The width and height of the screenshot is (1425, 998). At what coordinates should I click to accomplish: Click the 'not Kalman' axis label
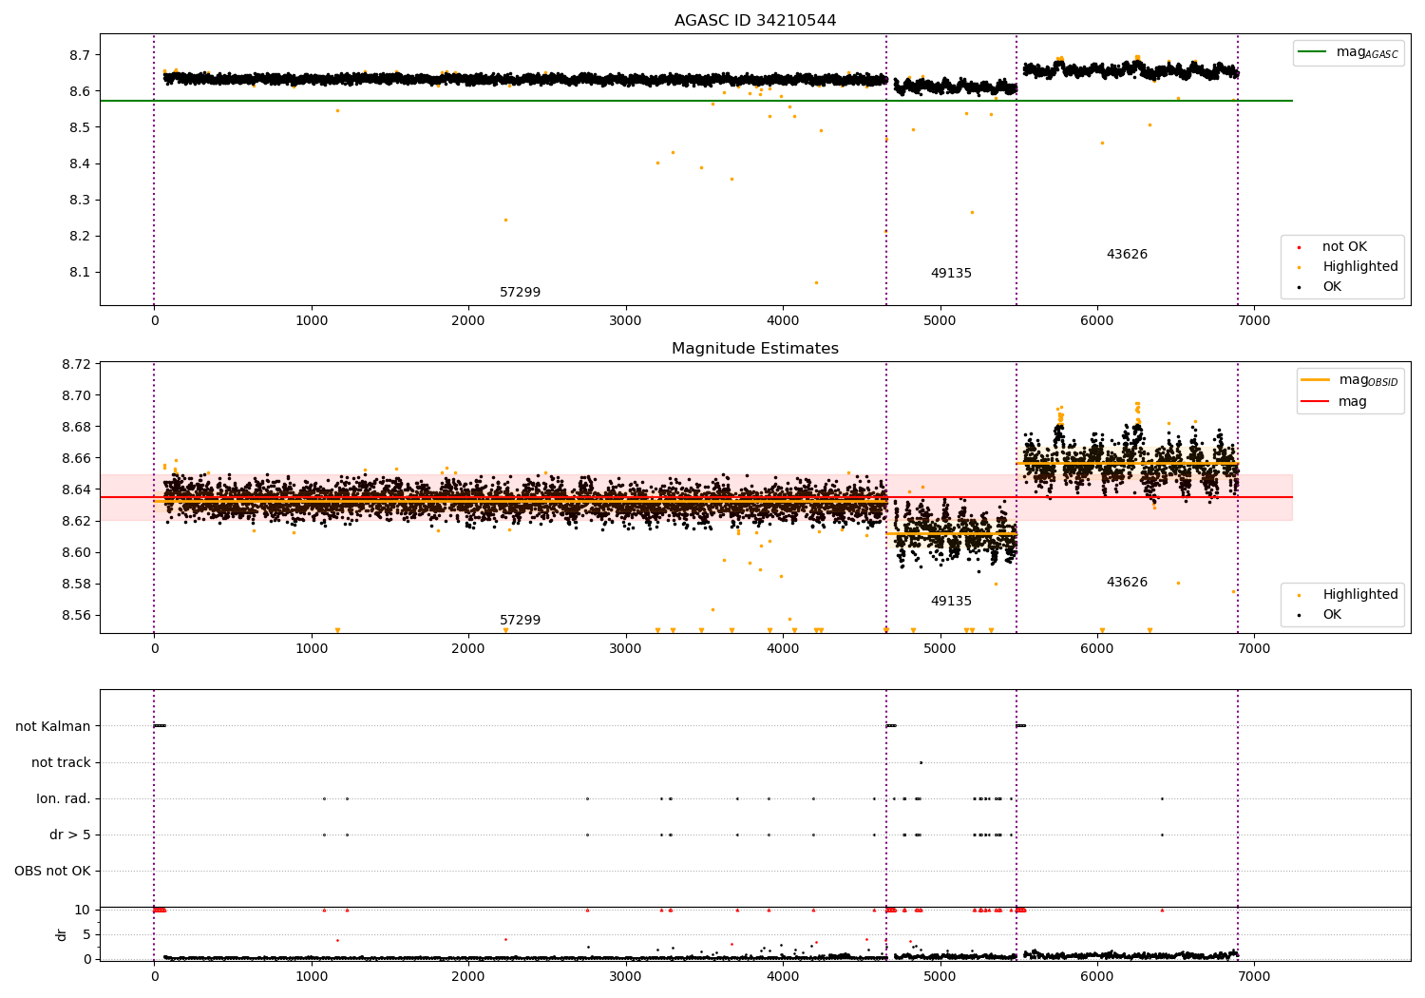coord(53,727)
